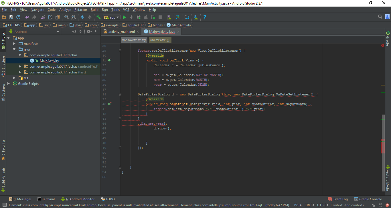Click the Scroll from Source target icon
Image resolution: width=391 pixels, height=208 pixels.
(74, 32)
